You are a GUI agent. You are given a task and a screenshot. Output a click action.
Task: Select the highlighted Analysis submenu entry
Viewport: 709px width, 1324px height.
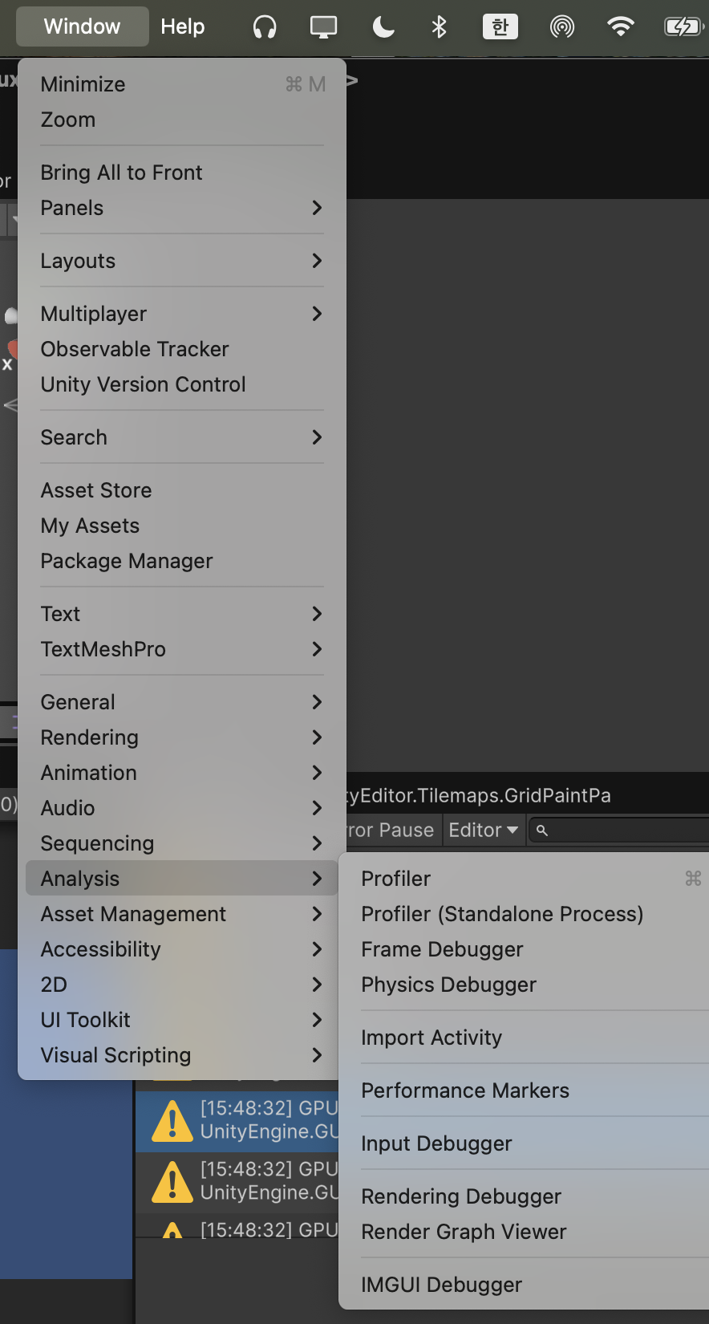point(182,879)
